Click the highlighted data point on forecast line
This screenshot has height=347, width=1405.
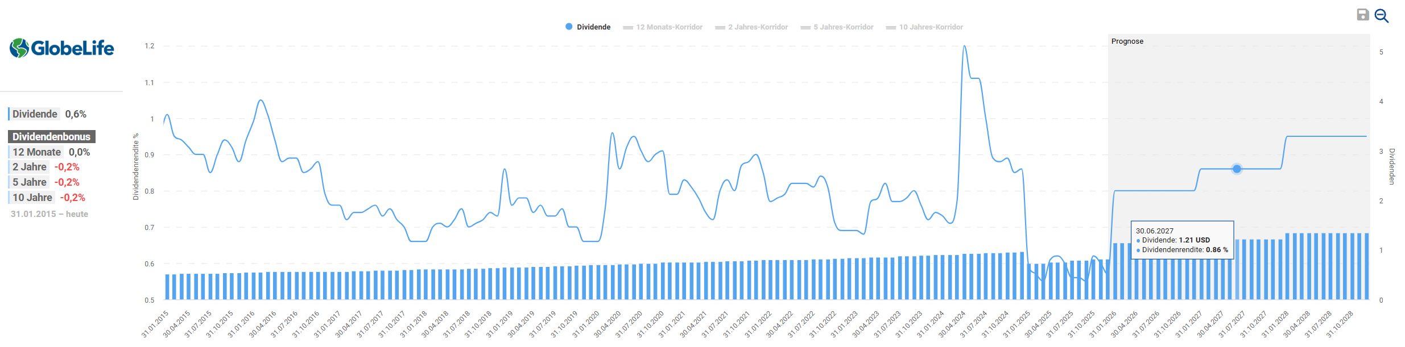(1237, 169)
